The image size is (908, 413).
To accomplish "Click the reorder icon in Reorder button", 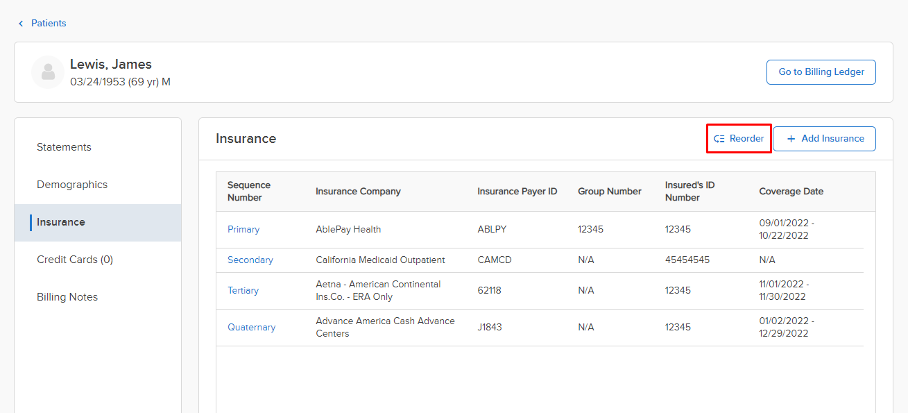I will click(x=719, y=139).
